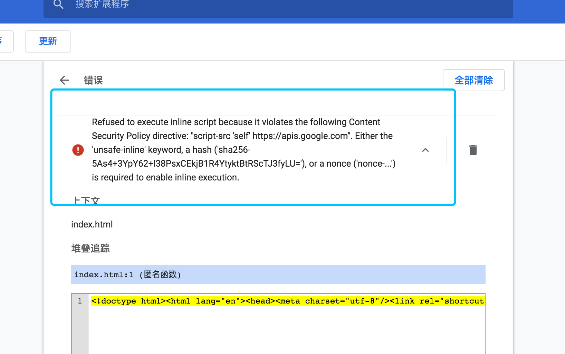
Task: Click the back arrow beside the 错误 heading
Action: pyautogui.click(x=64, y=80)
